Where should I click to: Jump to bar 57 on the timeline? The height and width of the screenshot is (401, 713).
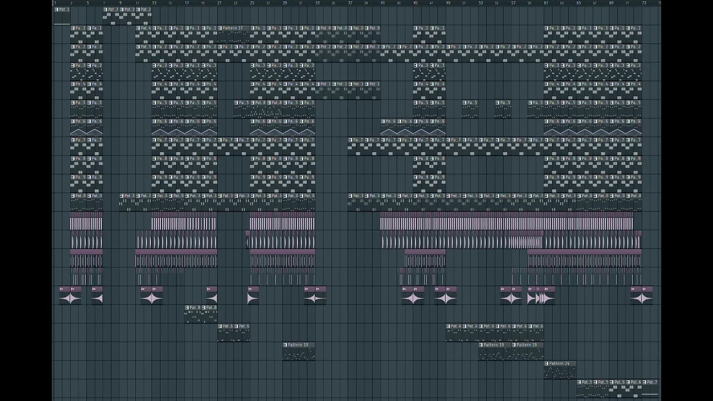point(514,3)
